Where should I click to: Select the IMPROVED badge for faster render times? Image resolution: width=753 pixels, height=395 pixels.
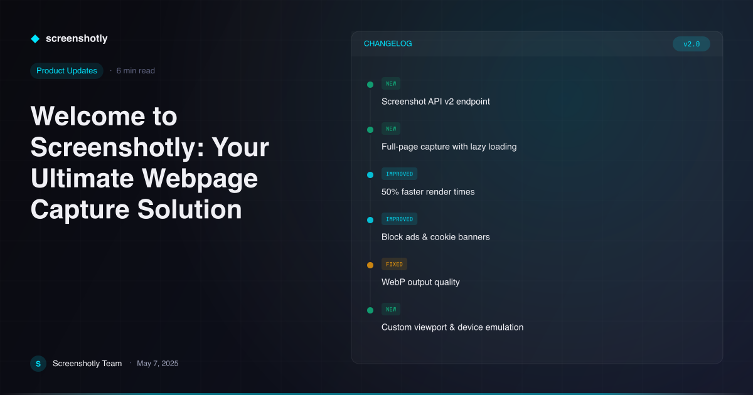click(400, 174)
